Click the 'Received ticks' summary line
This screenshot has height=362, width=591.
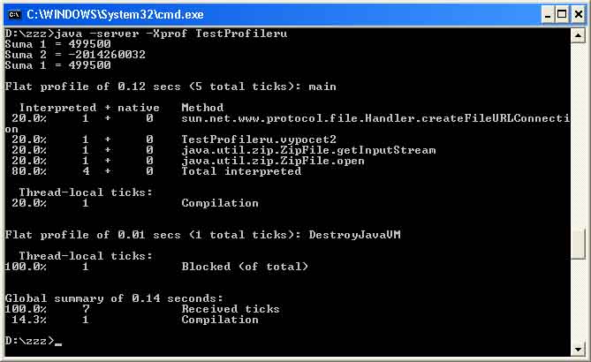tap(231, 309)
